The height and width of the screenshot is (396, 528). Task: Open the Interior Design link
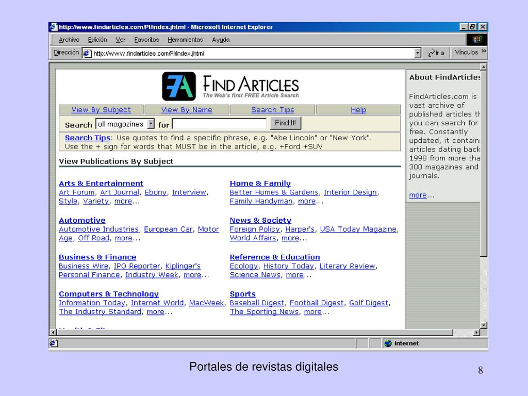350,192
